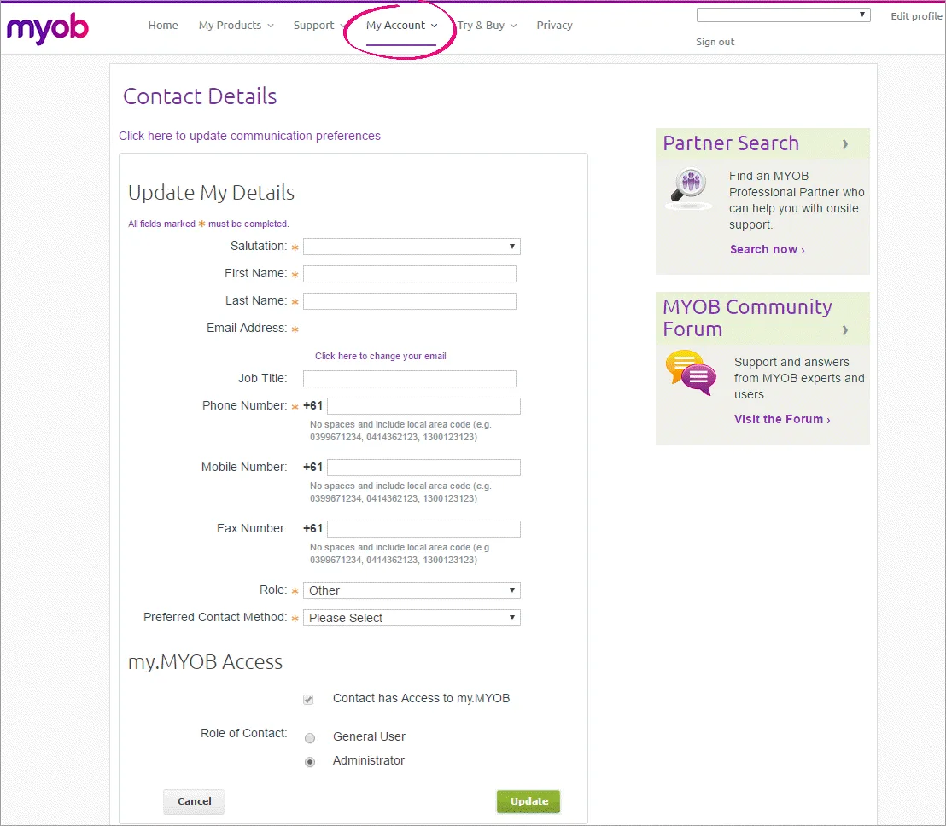Image resolution: width=946 pixels, height=826 pixels.
Task: Click inside the First Name field
Action: 409,273
